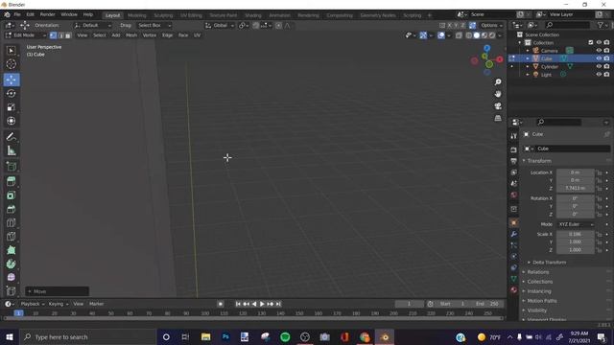The height and width of the screenshot is (345, 614).
Task: Disable Light rendering via camera icon
Action: pos(606,75)
